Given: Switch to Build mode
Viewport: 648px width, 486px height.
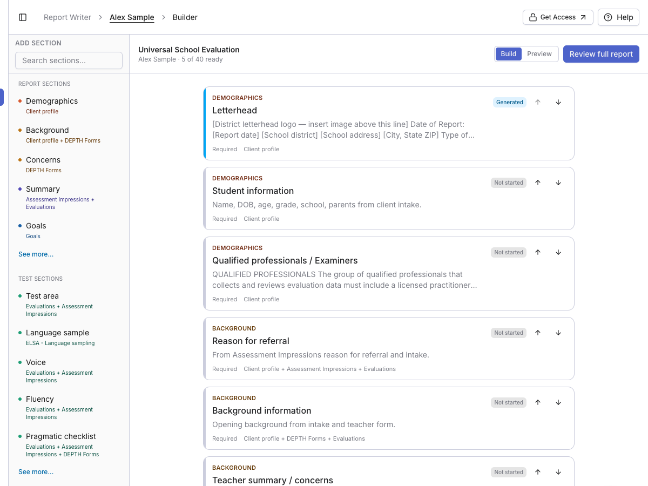Looking at the screenshot, I should [x=509, y=54].
